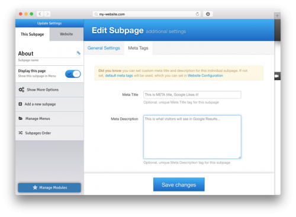Toggle the Display this page switch
296x217 pixels.
pos(73,74)
